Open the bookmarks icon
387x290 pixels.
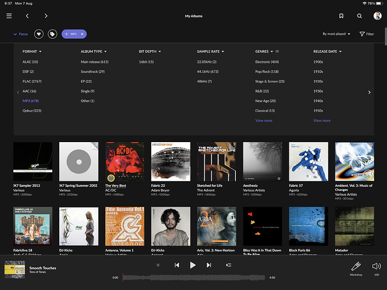(x=341, y=16)
